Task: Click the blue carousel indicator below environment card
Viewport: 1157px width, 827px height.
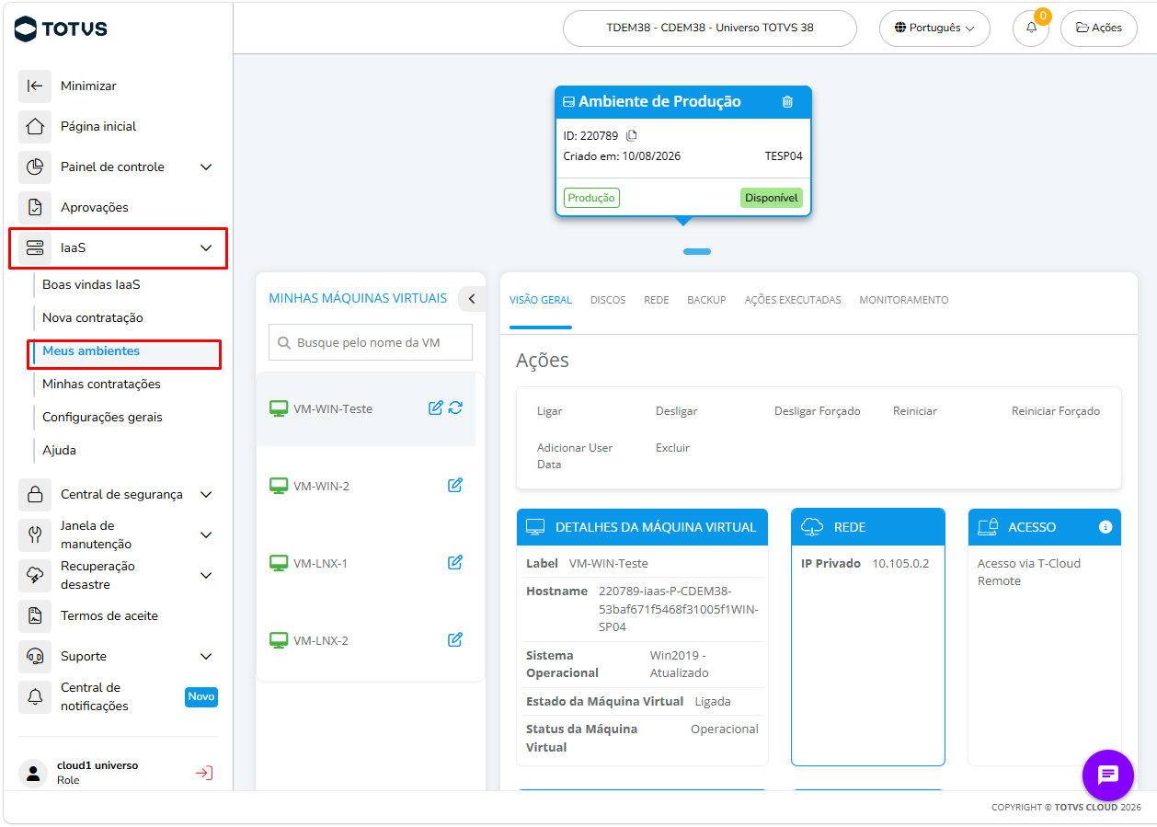Action: pos(697,251)
